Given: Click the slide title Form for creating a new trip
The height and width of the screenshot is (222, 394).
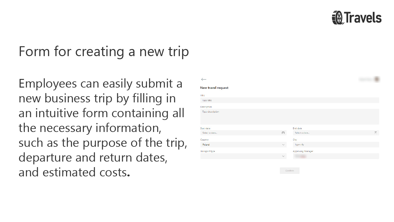Looking at the screenshot, I should pyautogui.click(x=104, y=51).
